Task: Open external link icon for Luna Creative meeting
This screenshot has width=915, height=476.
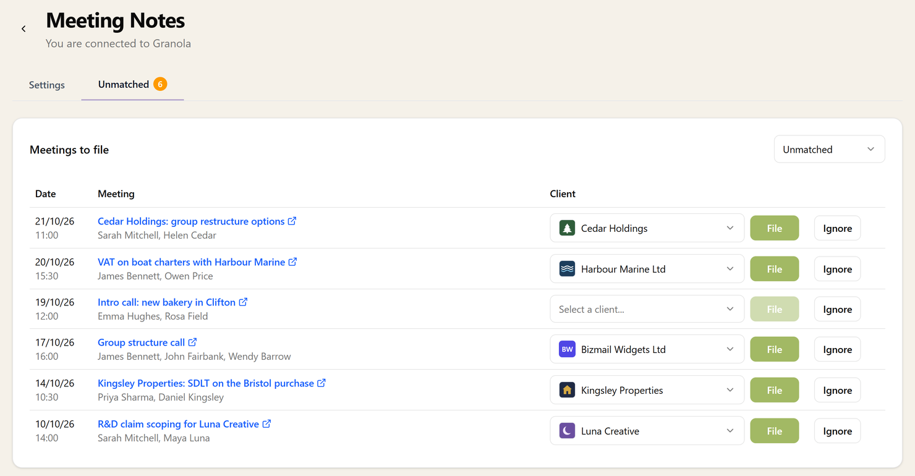Action: (x=266, y=423)
